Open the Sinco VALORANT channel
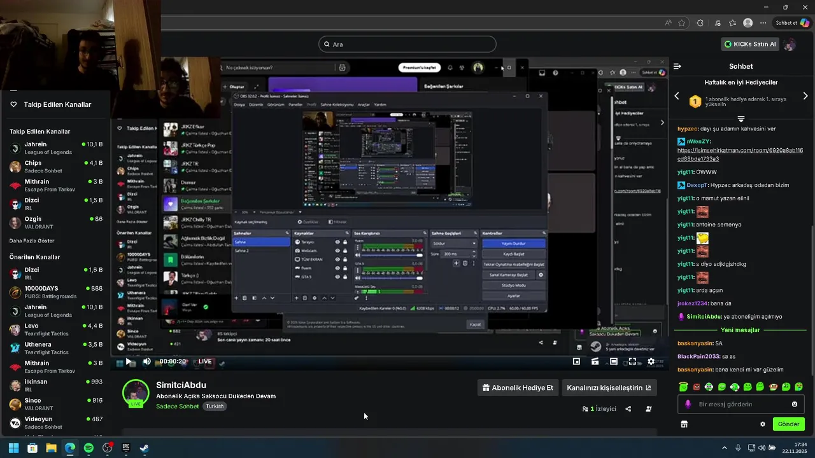This screenshot has width=815, height=458. 56,404
